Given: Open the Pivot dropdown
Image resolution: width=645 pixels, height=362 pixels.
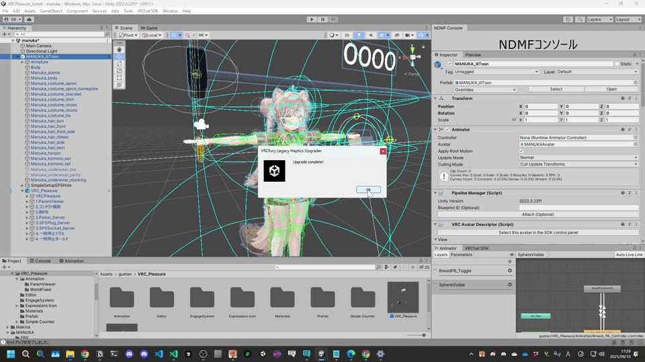Looking at the screenshot, I should pos(128,36).
